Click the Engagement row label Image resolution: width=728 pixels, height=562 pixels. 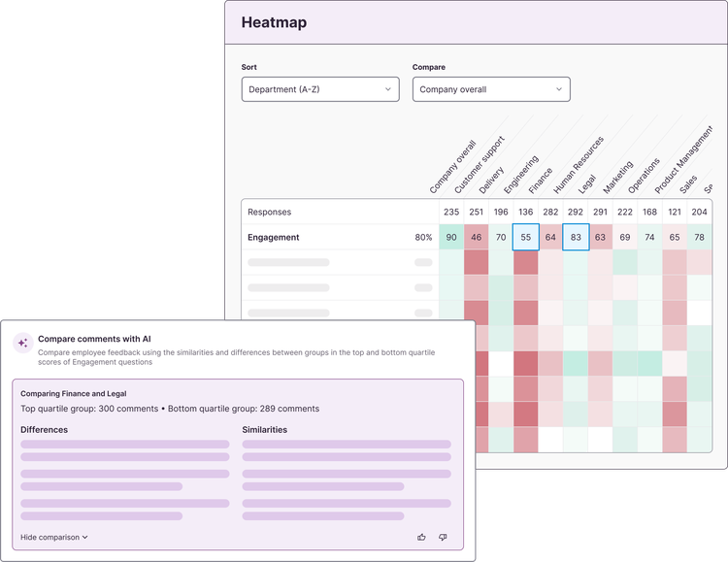(x=274, y=237)
